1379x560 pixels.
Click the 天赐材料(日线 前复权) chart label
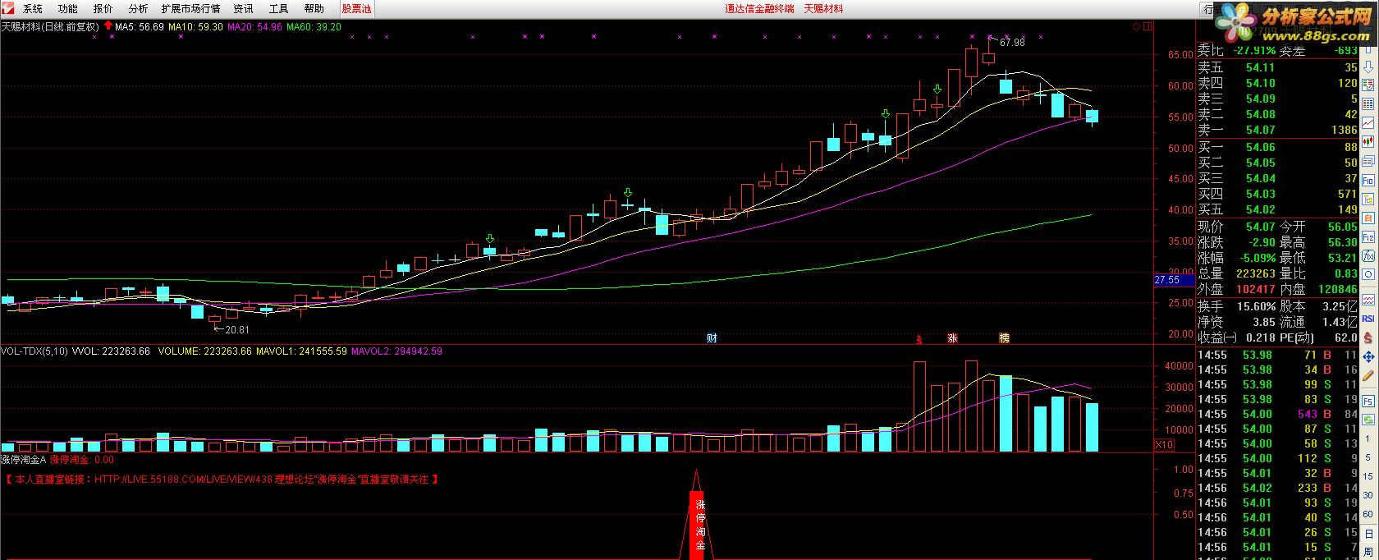50,26
